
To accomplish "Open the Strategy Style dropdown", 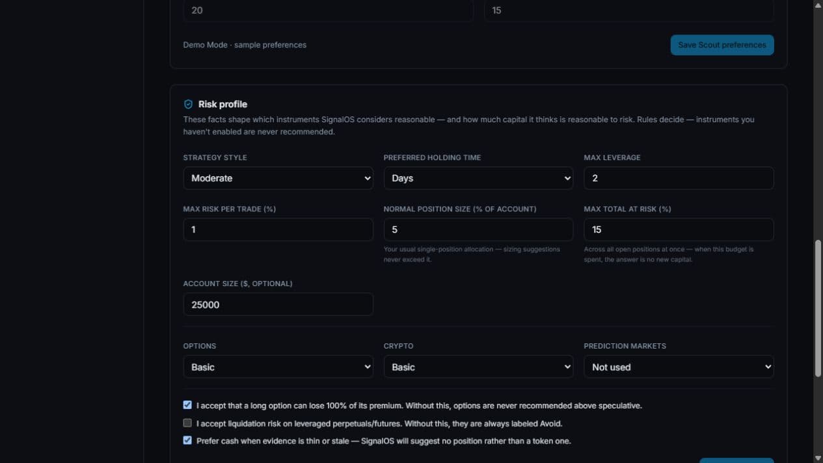I will click(278, 178).
